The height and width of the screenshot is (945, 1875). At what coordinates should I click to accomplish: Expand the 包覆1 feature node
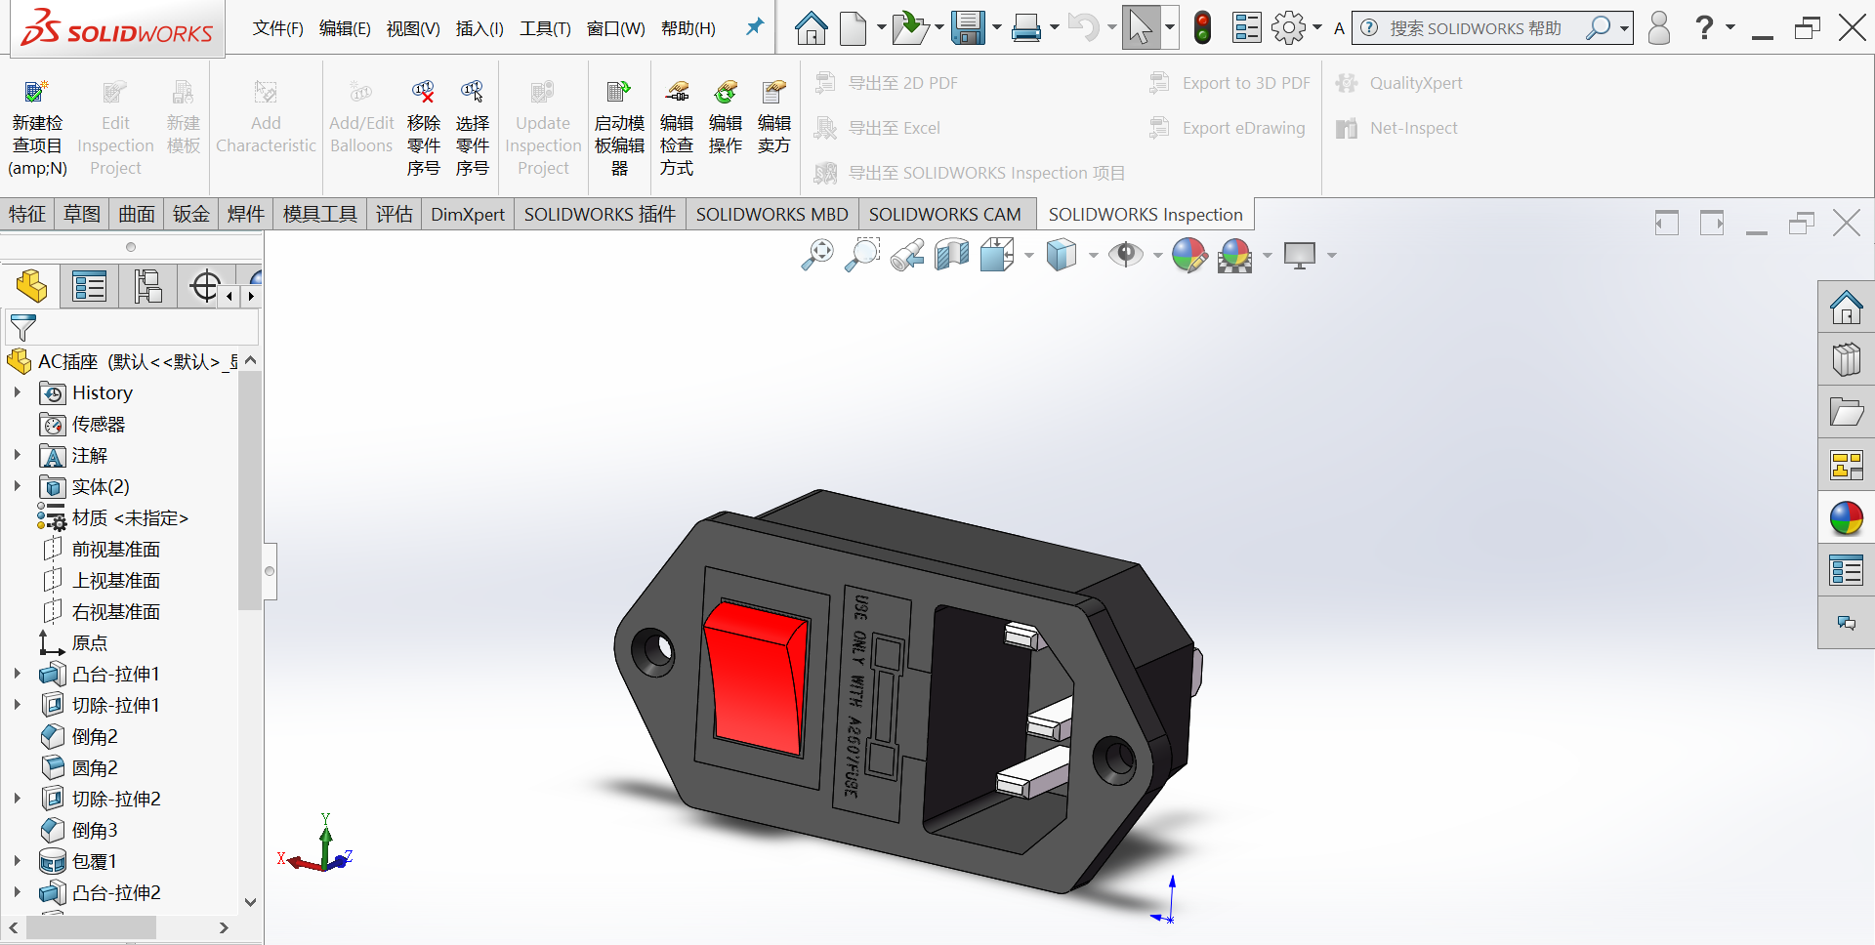[x=17, y=861]
